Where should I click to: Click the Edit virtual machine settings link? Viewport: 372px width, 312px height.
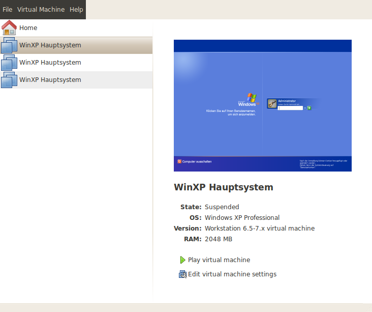pyautogui.click(x=232, y=274)
